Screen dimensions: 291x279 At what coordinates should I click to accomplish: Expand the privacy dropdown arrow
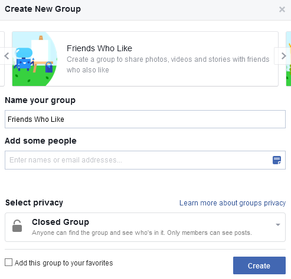pyautogui.click(x=278, y=225)
